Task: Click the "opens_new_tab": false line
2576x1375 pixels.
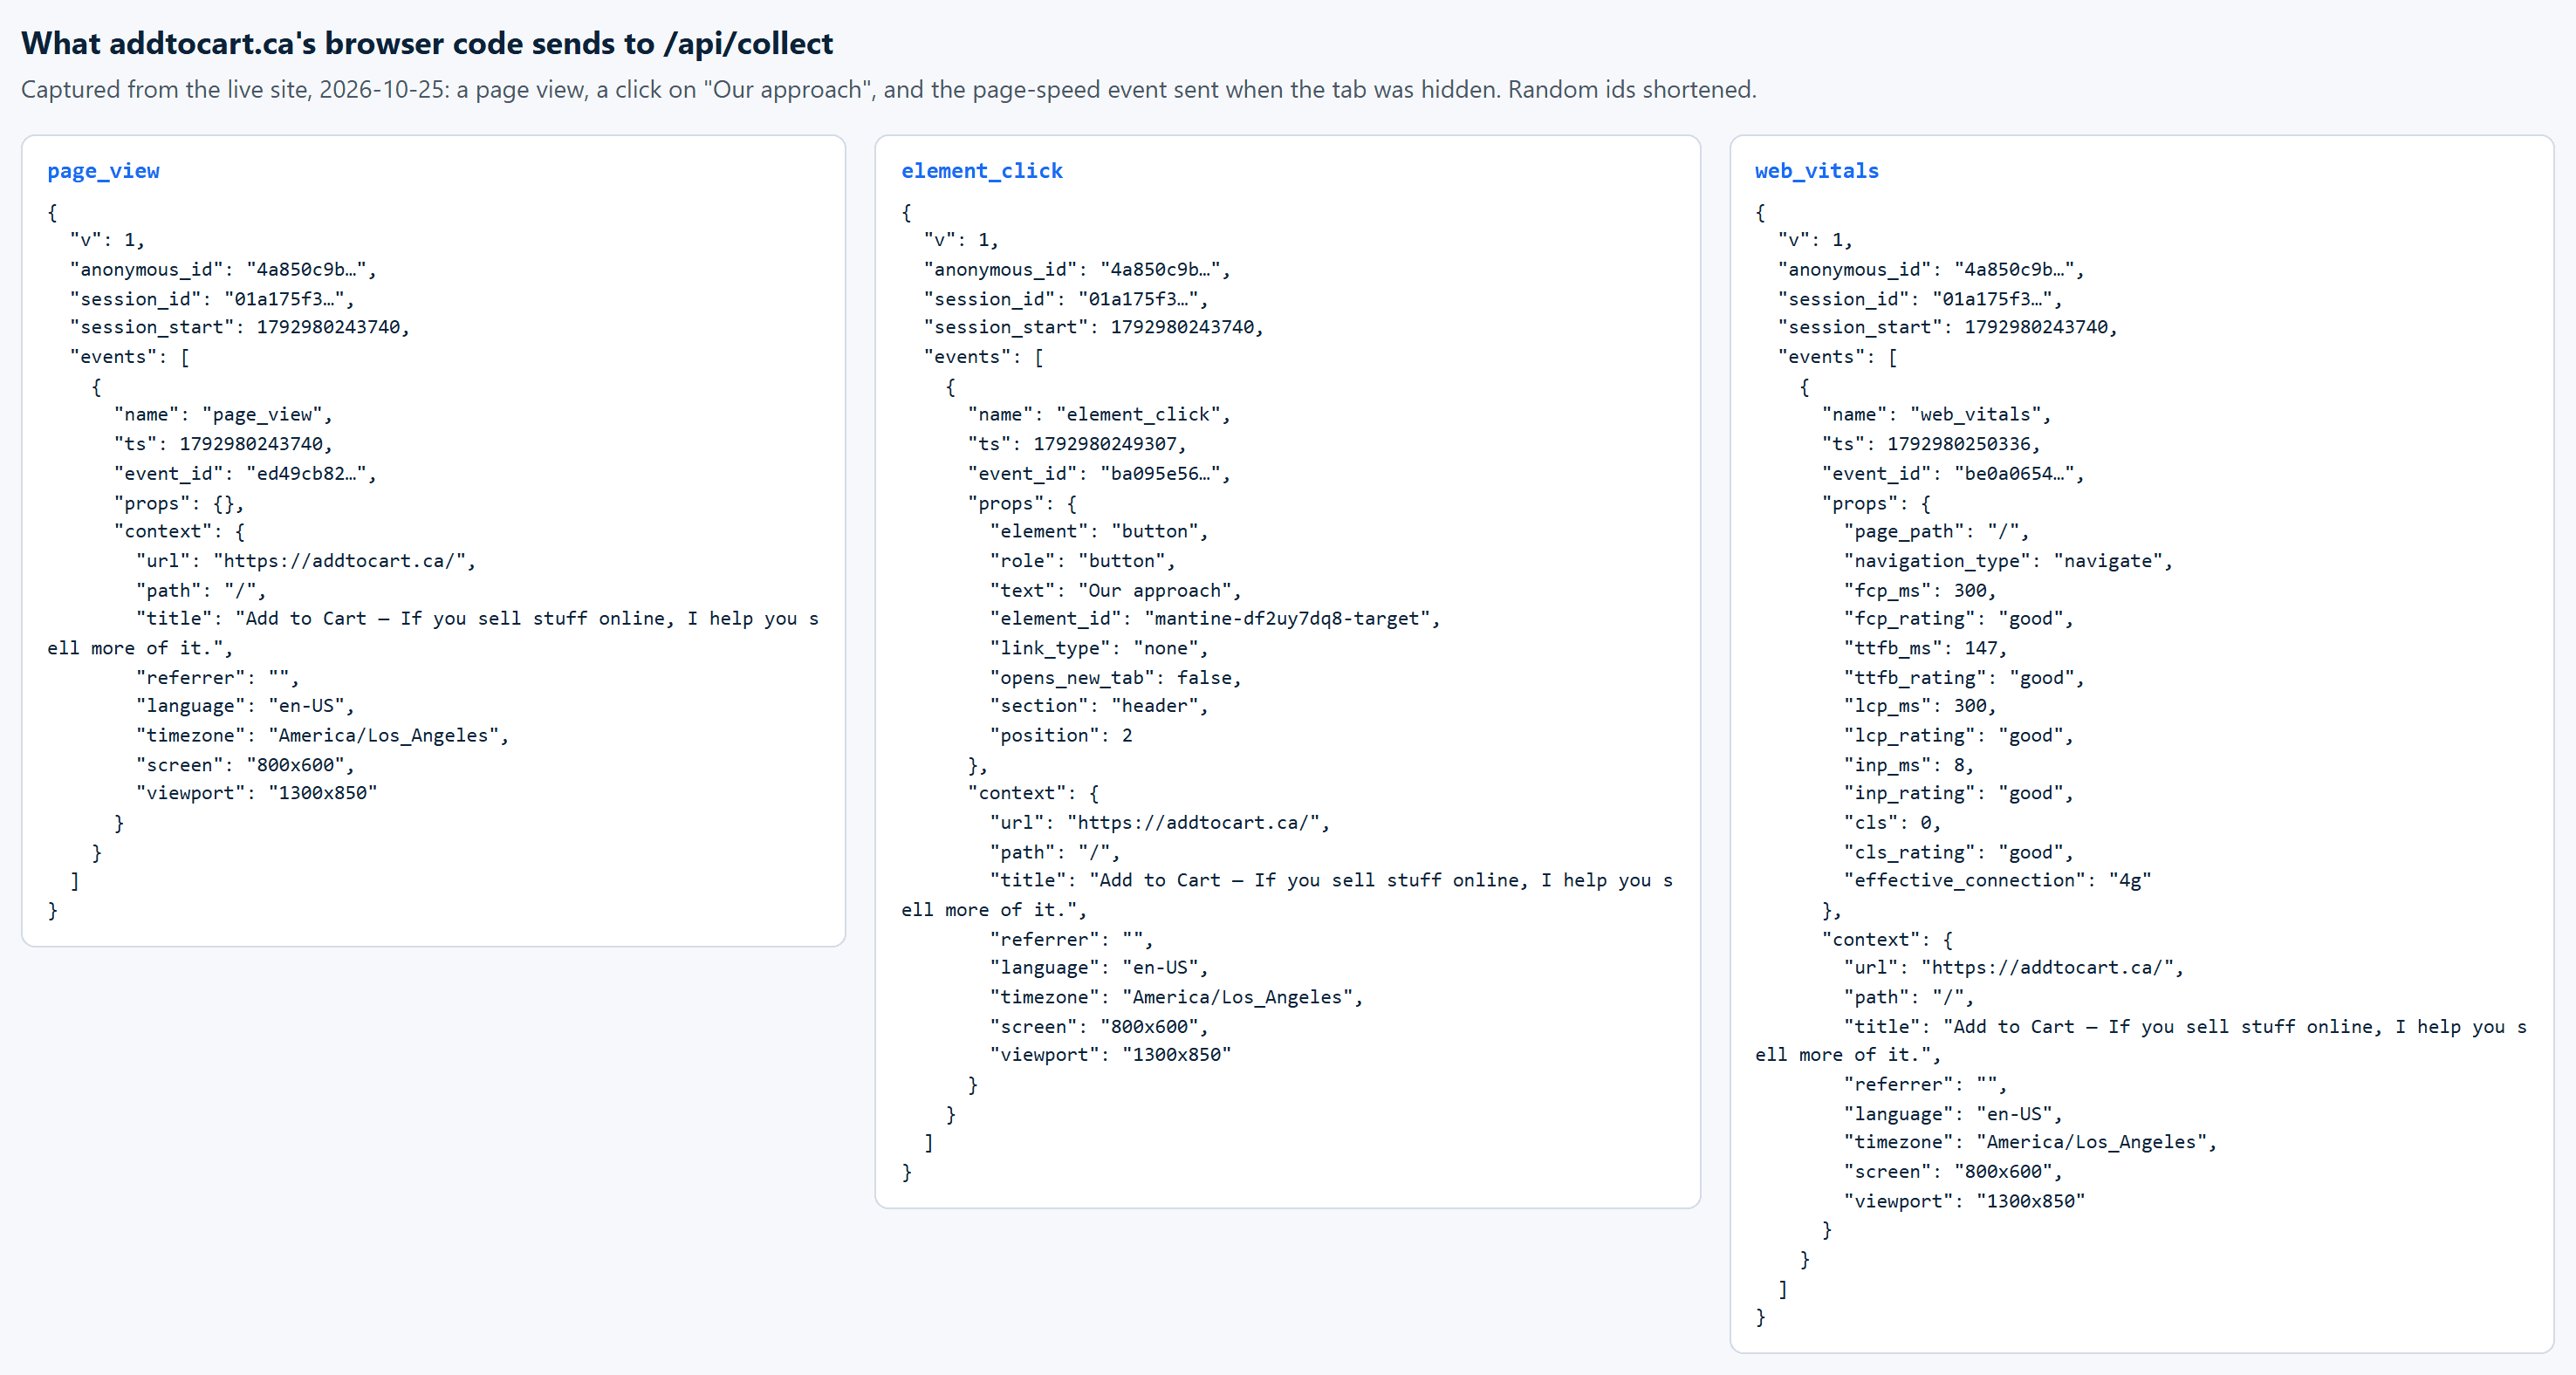Action: [x=1115, y=677]
